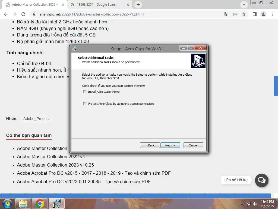
Task: Open the Adobe_Product label link
Action: pos(37,119)
